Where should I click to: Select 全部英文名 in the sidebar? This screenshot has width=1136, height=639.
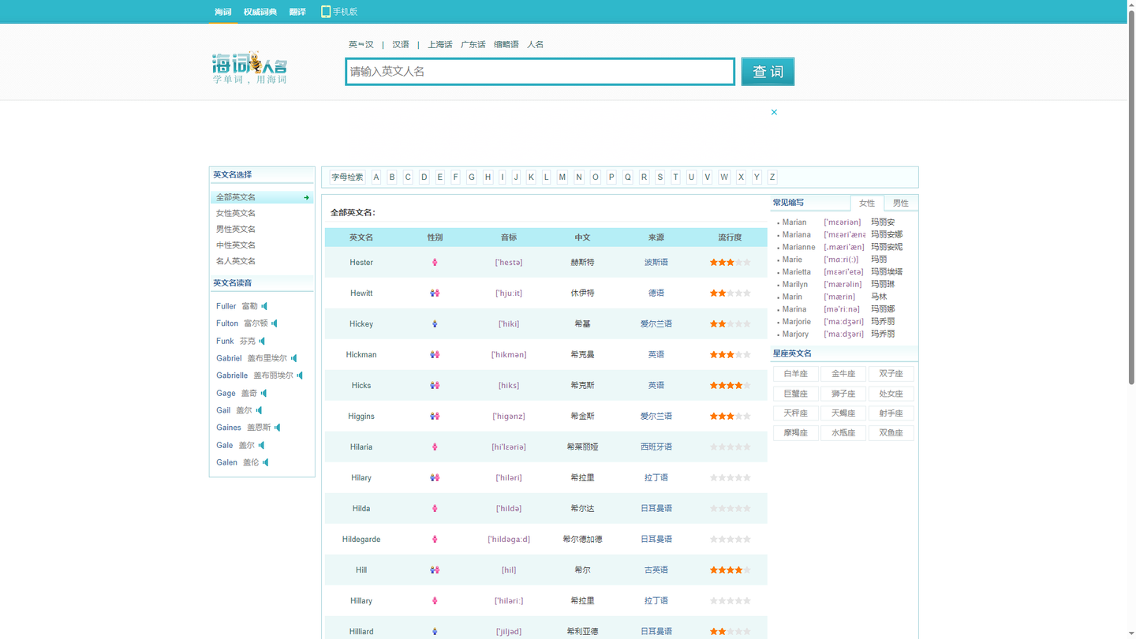[x=262, y=197]
